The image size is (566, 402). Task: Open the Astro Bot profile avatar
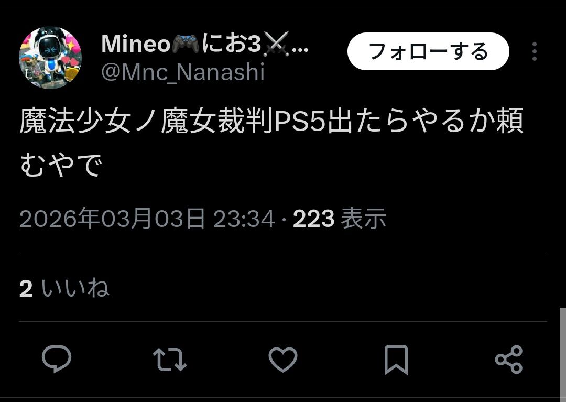click(x=50, y=57)
